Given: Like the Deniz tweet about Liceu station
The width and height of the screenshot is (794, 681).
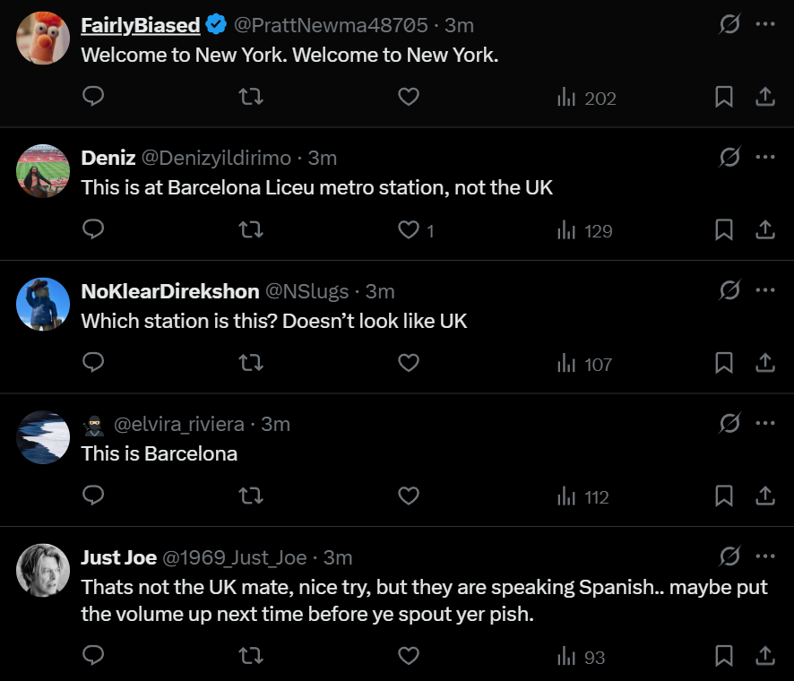Looking at the screenshot, I should coord(409,230).
